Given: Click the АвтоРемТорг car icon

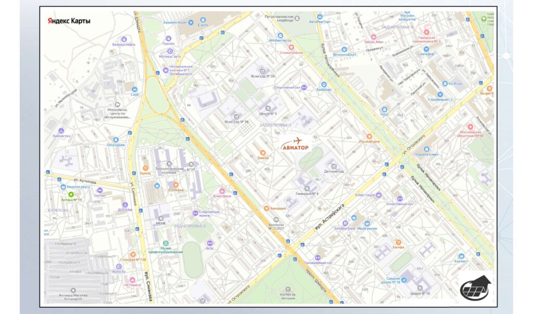Looking at the screenshot, I should coord(320,17).
